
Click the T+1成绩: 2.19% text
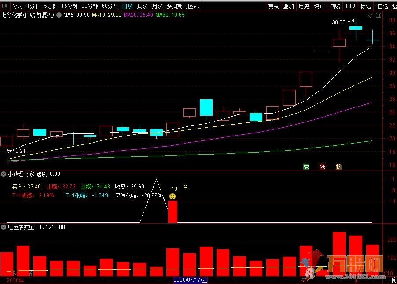pos(33,195)
